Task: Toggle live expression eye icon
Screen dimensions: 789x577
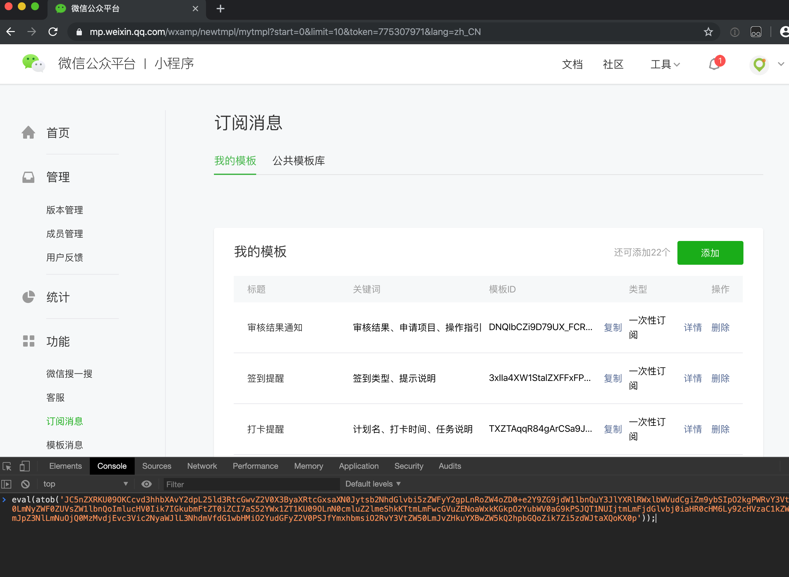Action: [146, 484]
